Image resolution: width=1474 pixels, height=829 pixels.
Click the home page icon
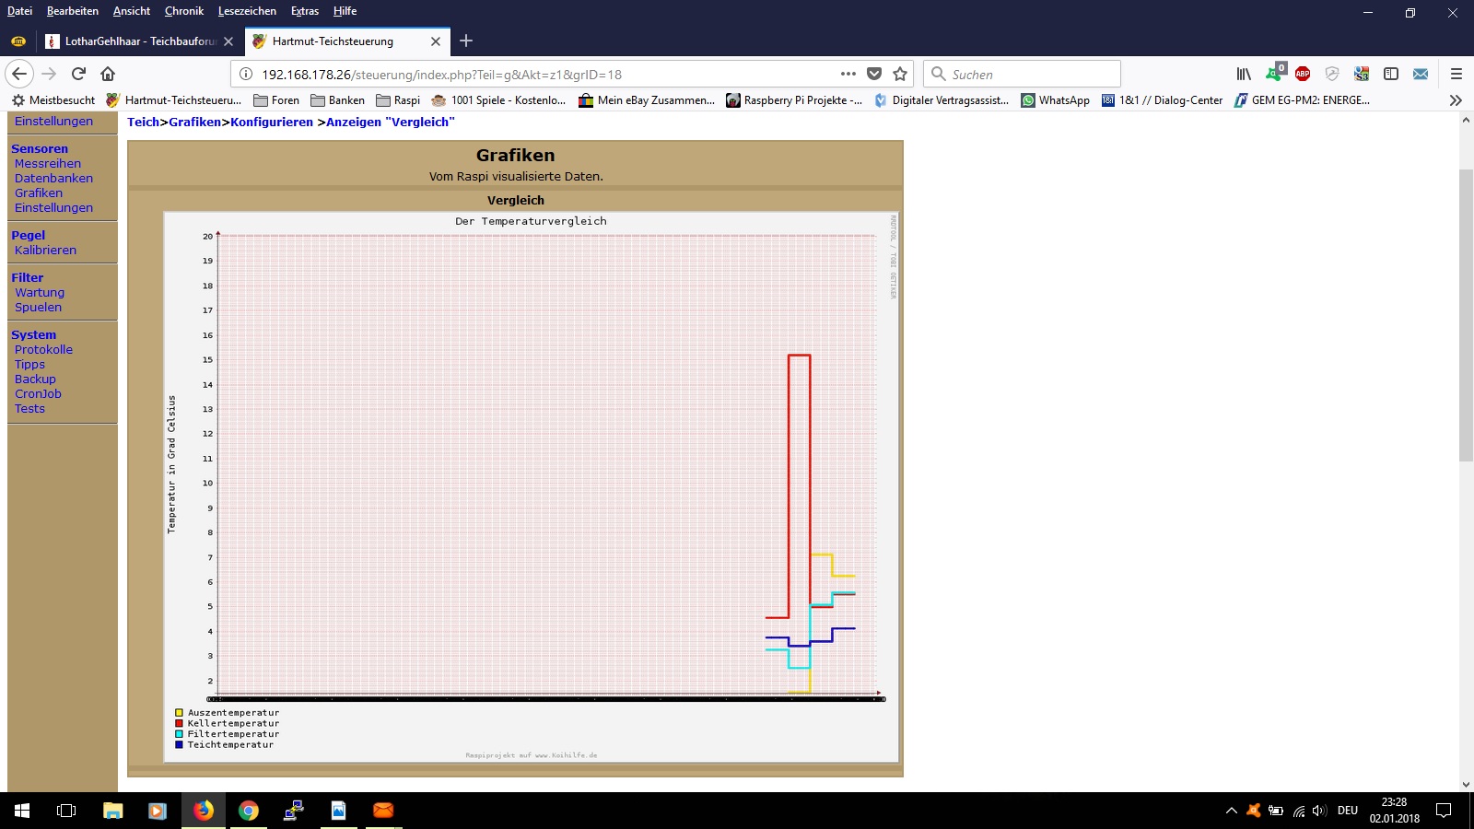(108, 74)
